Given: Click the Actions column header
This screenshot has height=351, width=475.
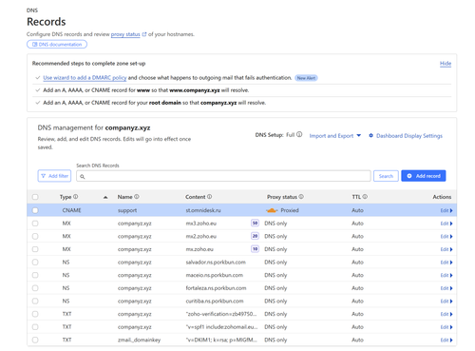Looking at the screenshot, I should click(442, 197).
